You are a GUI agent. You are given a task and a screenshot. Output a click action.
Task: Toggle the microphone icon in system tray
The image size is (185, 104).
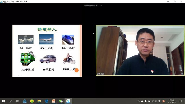point(146,101)
